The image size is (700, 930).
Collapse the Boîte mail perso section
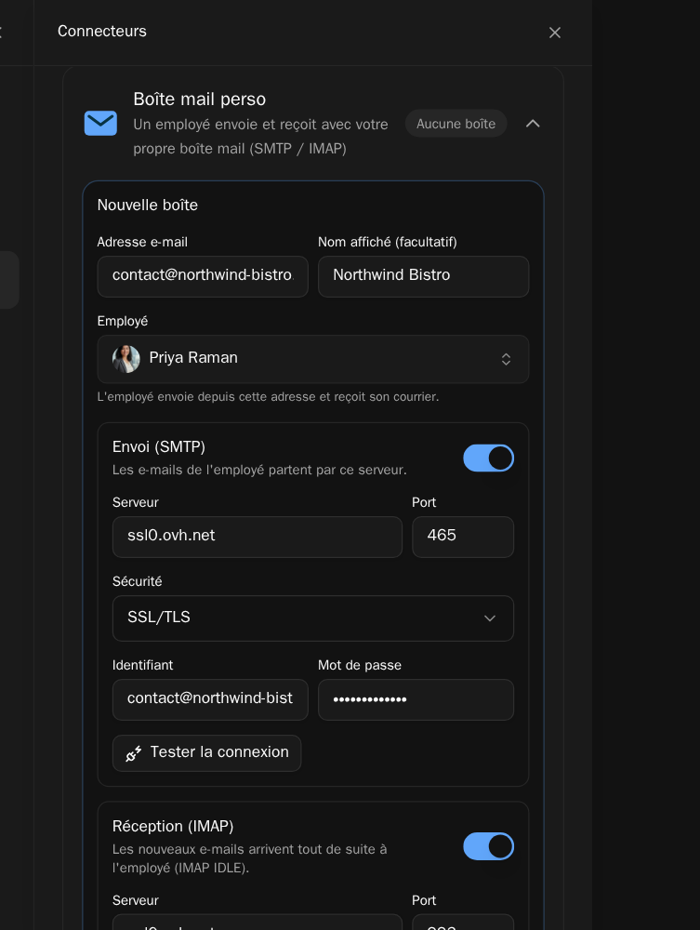533,124
